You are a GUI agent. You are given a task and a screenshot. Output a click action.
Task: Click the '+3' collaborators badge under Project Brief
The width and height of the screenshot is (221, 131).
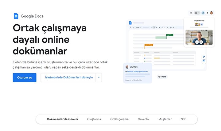pyautogui.click(x=202, y=24)
